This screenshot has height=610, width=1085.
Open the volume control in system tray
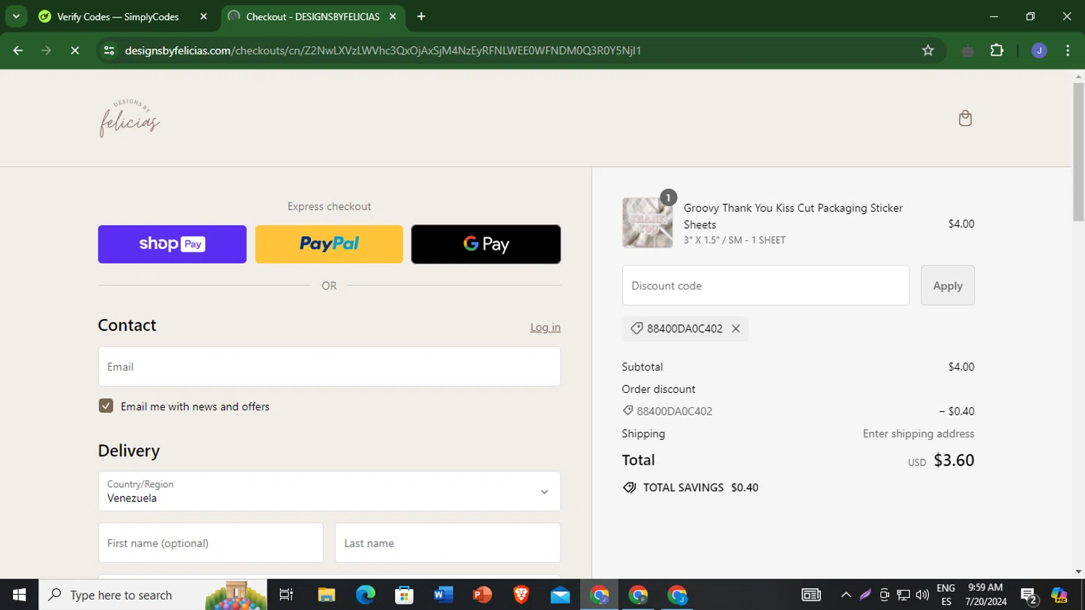pyautogui.click(x=922, y=595)
